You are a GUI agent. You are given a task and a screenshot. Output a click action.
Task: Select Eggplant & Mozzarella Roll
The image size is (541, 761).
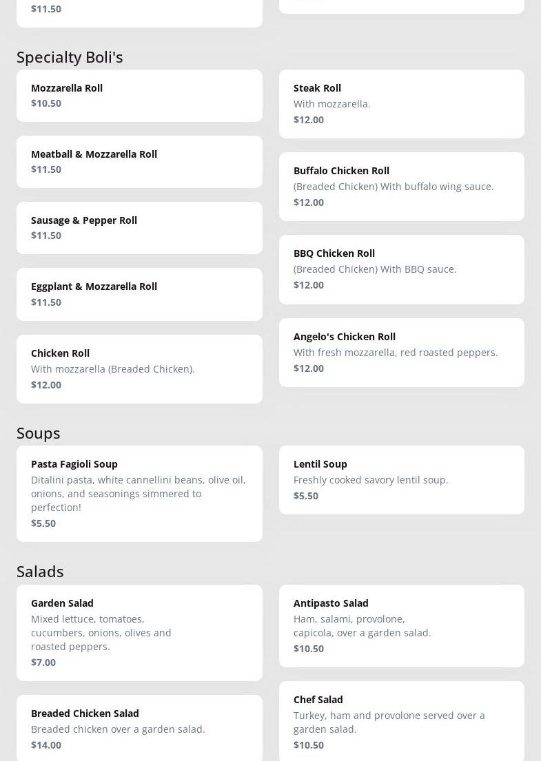tap(139, 294)
